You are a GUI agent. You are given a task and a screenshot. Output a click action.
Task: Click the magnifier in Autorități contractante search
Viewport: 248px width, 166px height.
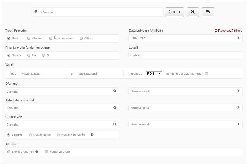point(115,108)
